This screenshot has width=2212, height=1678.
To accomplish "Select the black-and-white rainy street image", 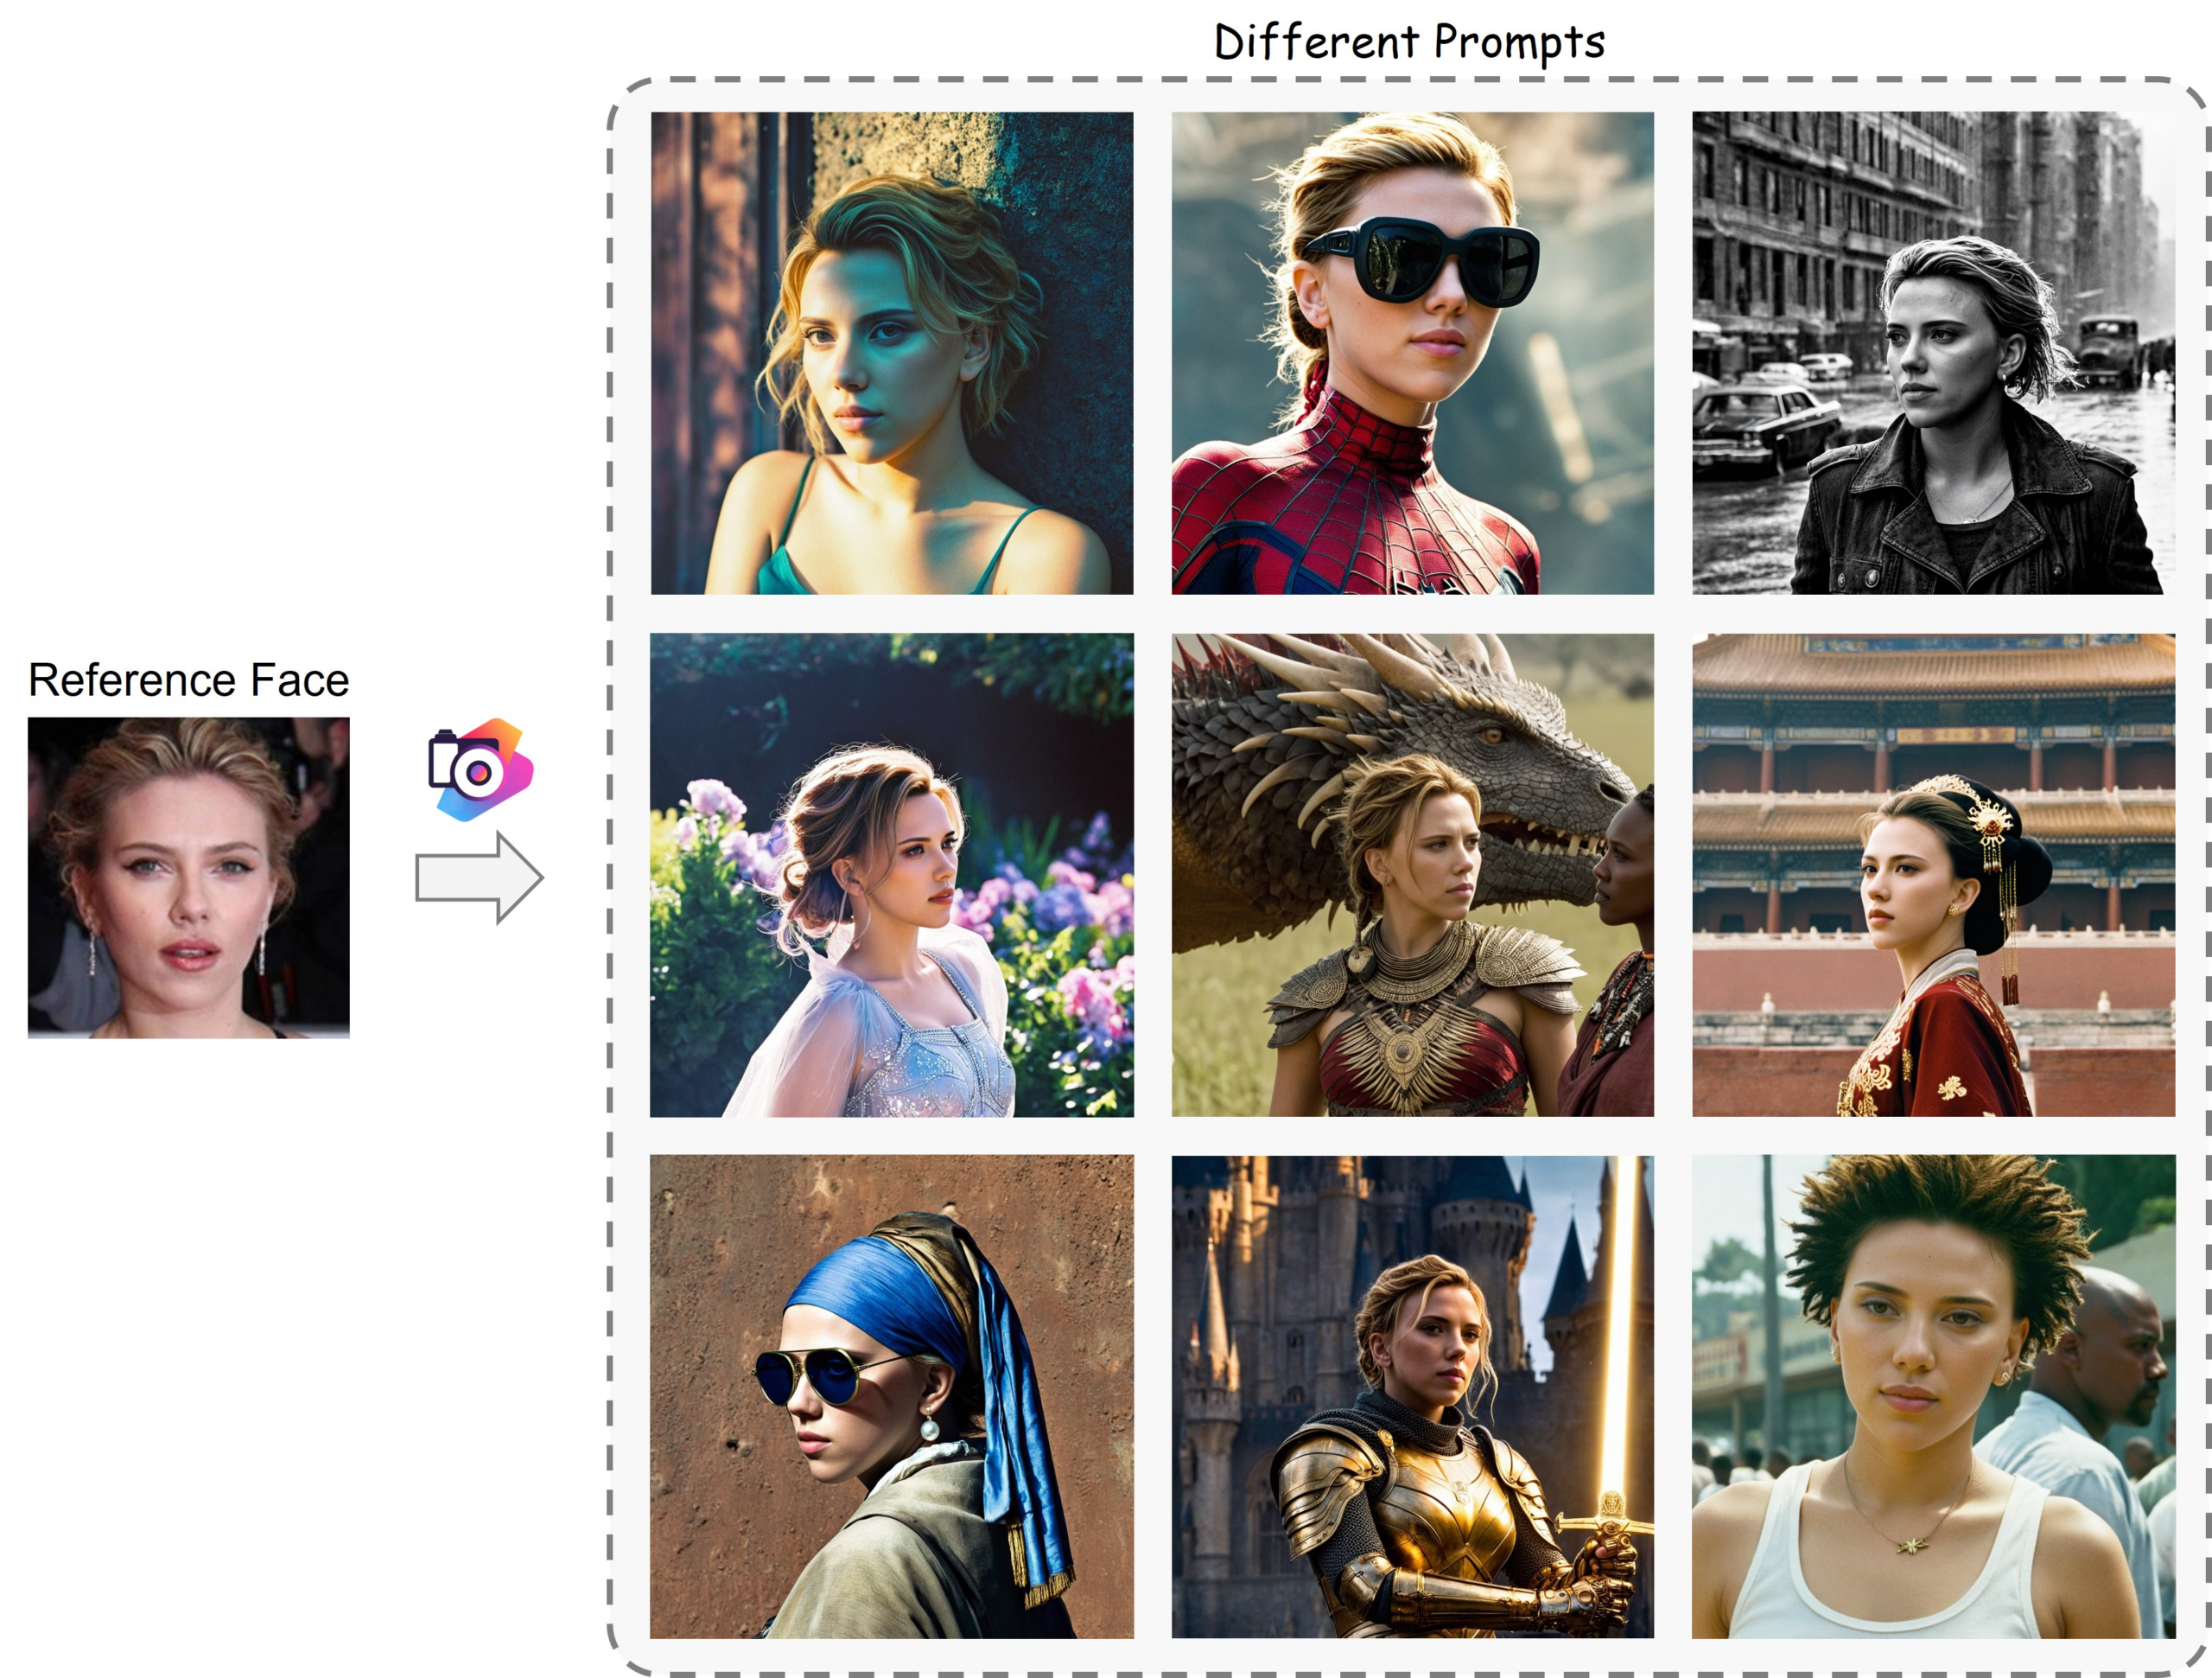I will tap(1933, 354).
